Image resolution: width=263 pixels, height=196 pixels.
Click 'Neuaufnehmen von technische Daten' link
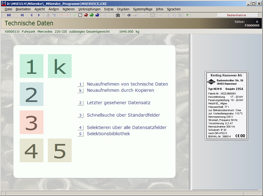[x=127, y=84]
